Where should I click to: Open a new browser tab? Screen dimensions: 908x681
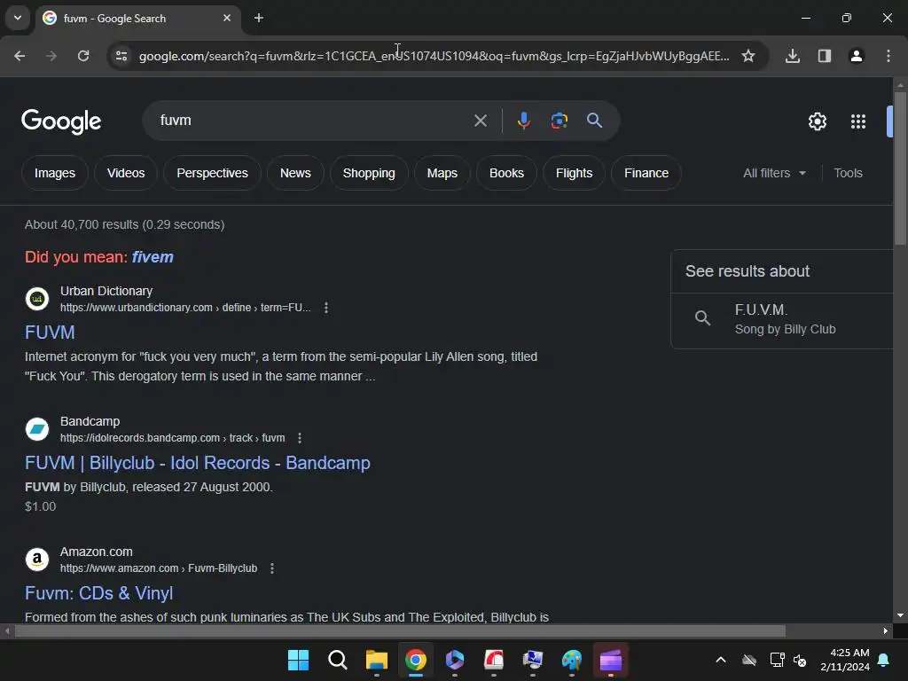click(259, 19)
